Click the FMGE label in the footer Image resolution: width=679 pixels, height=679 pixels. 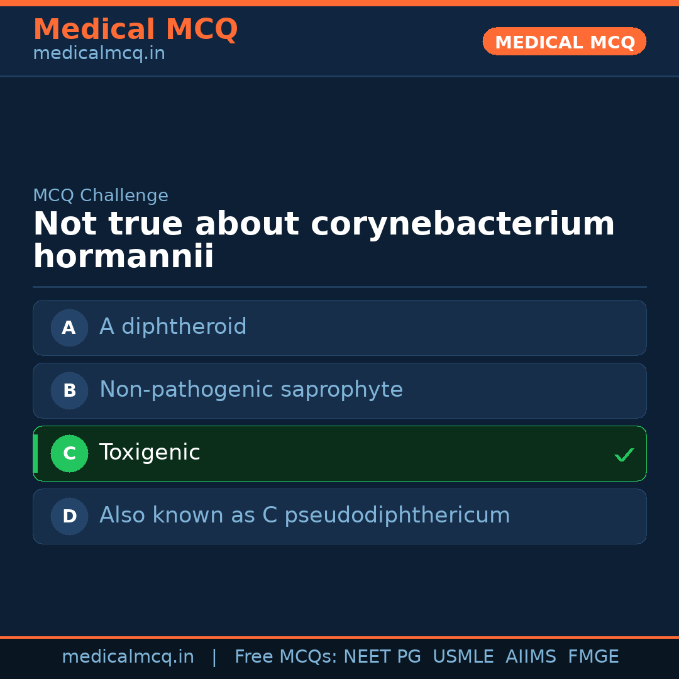click(593, 657)
